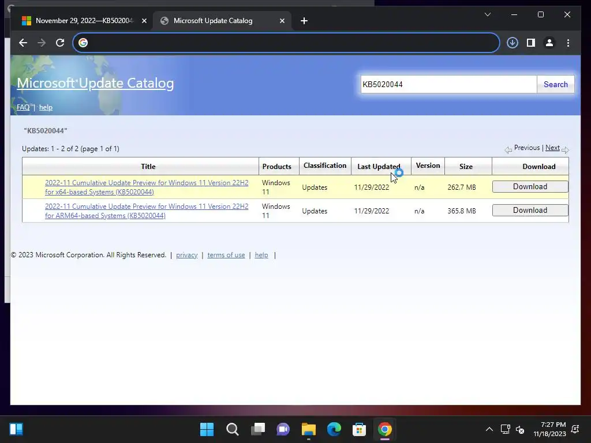Open taskbar Search

tap(232, 429)
